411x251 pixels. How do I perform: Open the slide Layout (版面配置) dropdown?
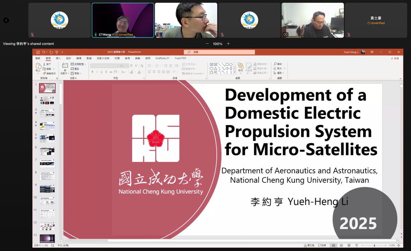(78, 64)
